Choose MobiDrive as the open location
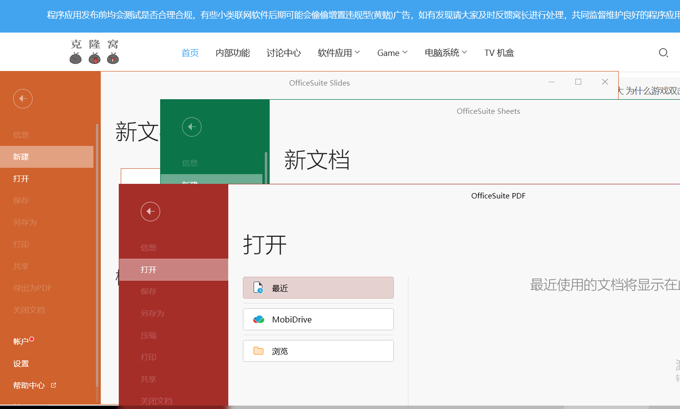Viewport: 680px width, 409px height. click(x=318, y=320)
